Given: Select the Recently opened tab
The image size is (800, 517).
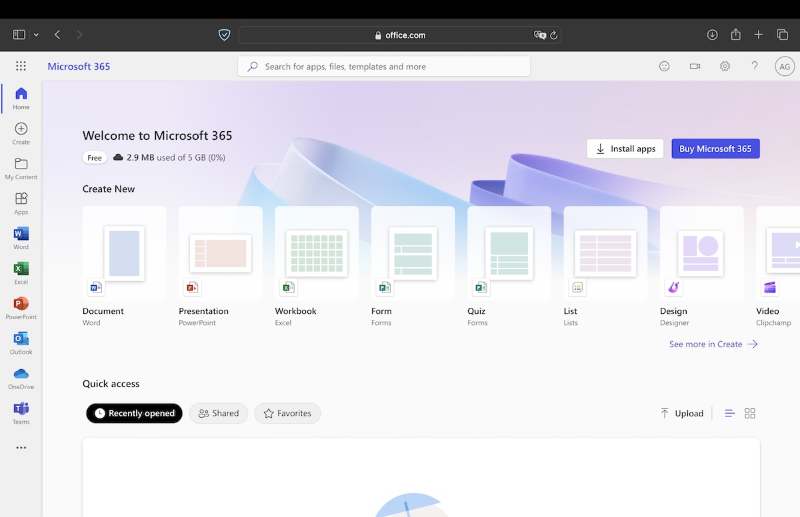Looking at the screenshot, I should pos(134,413).
